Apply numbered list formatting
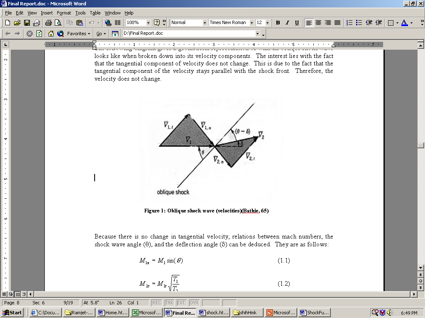Image resolution: width=425 pixels, height=318 pixels. point(349,23)
